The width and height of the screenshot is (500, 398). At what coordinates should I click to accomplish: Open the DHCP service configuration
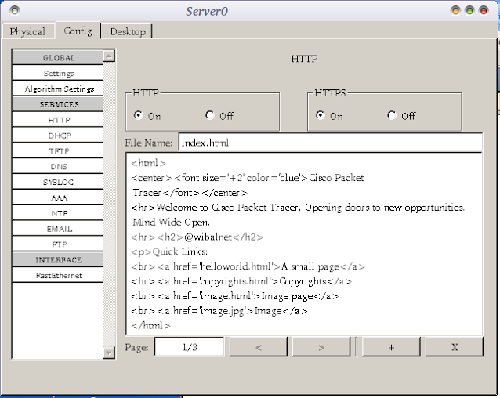58,136
